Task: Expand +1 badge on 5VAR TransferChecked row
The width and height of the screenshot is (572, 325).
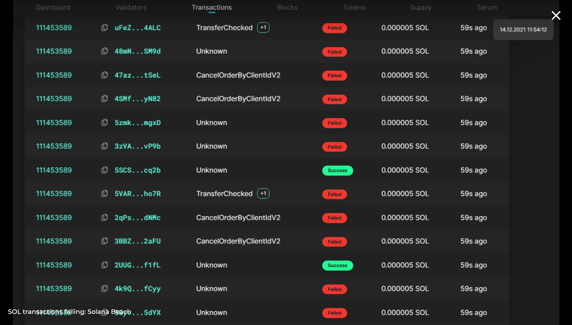Action: (x=263, y=193)
